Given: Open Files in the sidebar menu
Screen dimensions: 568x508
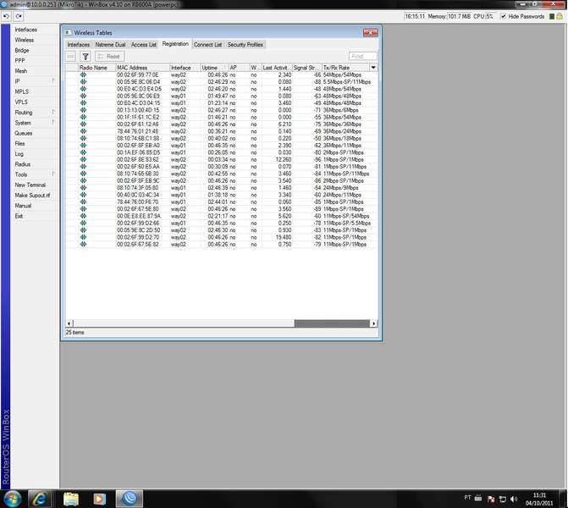Looking at the screenshot, I should 19,143.
